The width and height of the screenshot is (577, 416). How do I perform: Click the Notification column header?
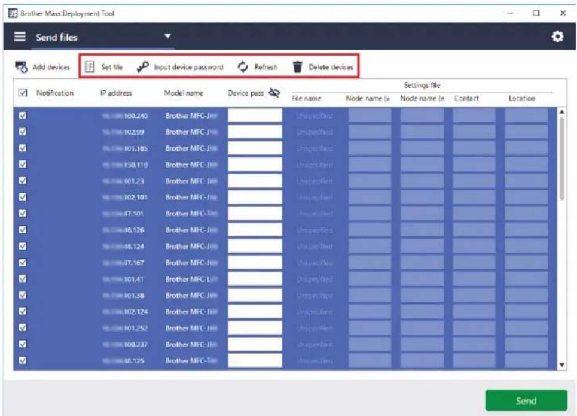55,93
